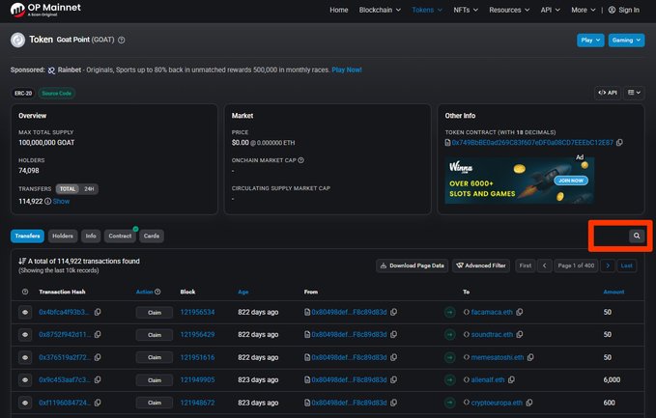Go to previous page arrow
Screen dimensions: 656x418
coord(544,265)
